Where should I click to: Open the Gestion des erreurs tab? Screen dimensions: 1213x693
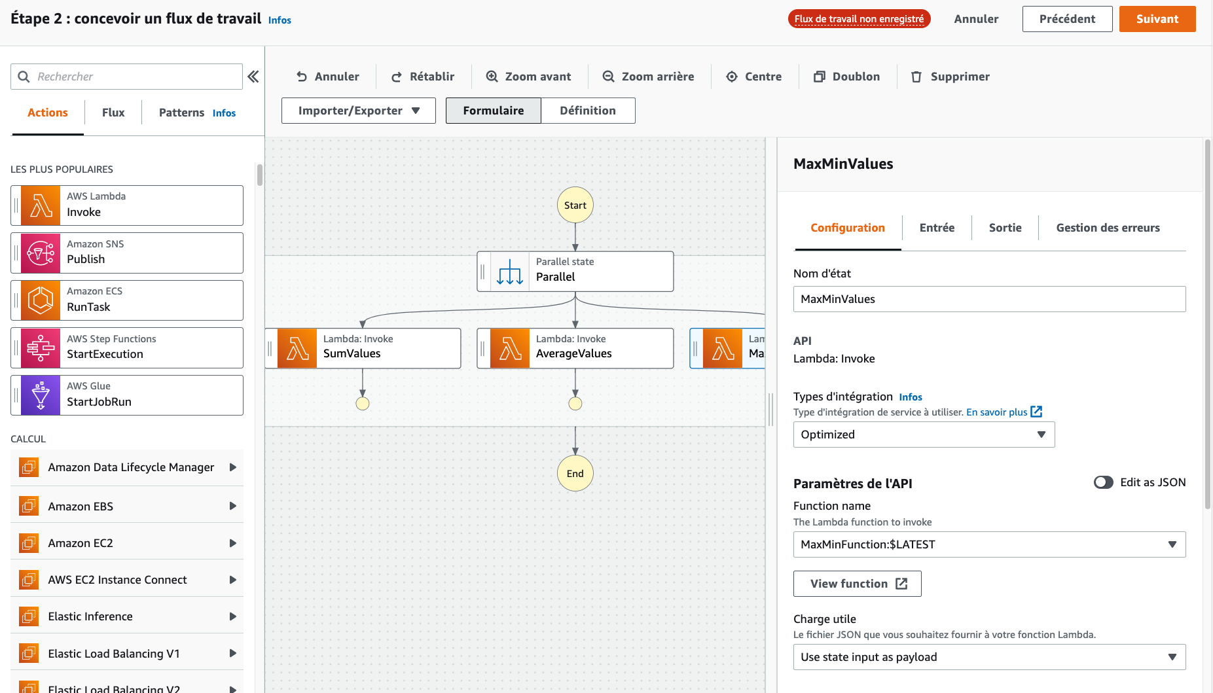pyautogui.click(x=1108, y=228)
